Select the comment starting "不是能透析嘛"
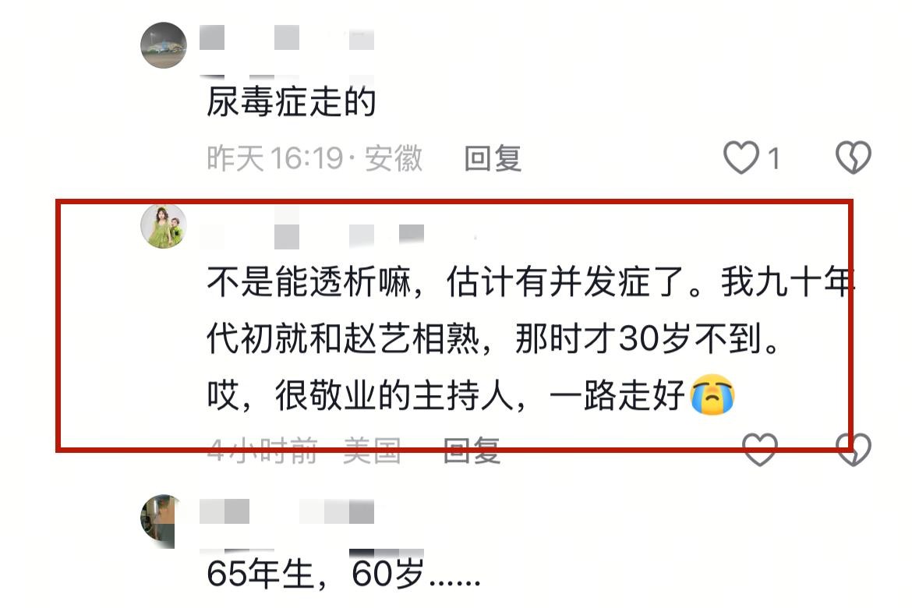Viewport: 912px width, 608px height. pyautogui.click(x=531, y=338)
